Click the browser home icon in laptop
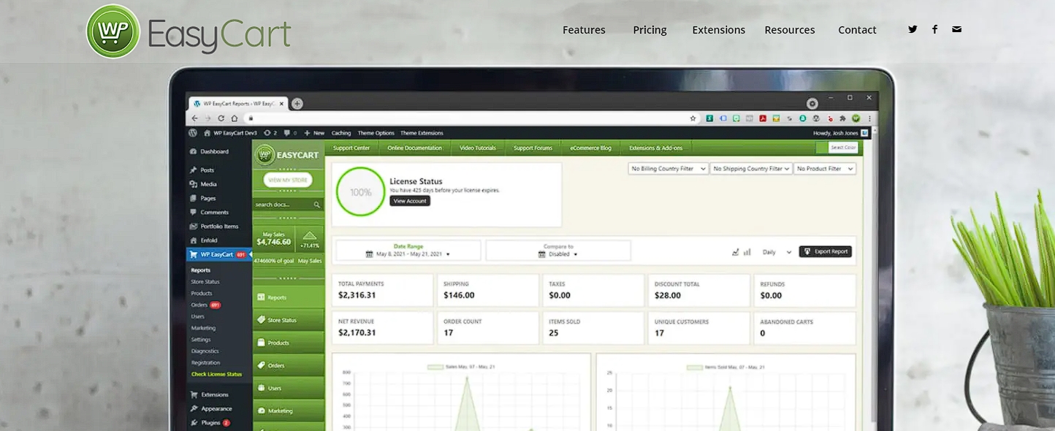 pyautogui.click(x=235, y=118)
